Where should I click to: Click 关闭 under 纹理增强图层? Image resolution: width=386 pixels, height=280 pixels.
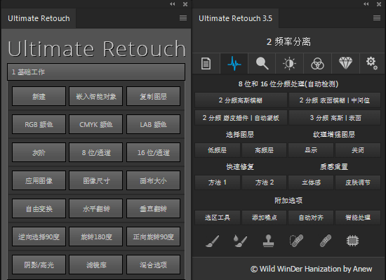(x=358, y=150)
